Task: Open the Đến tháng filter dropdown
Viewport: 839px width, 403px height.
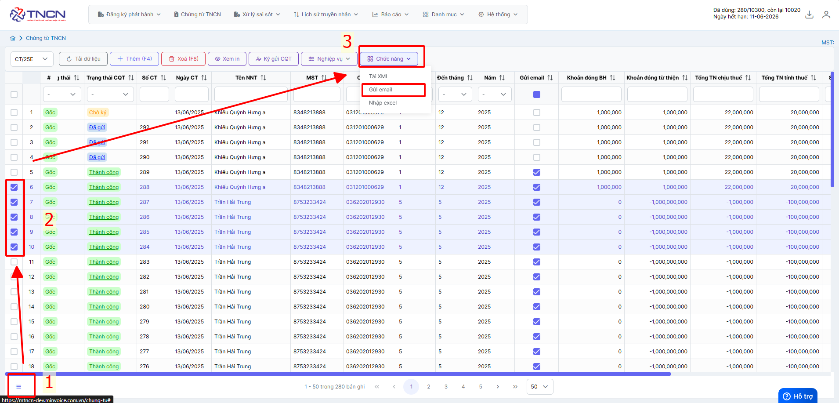Action: point(455,94)
